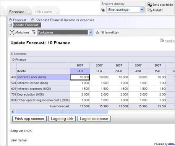Viewport: 175px width, 146px height.
Task: Click the Depreciation APR cell
Action: [138, 94]
